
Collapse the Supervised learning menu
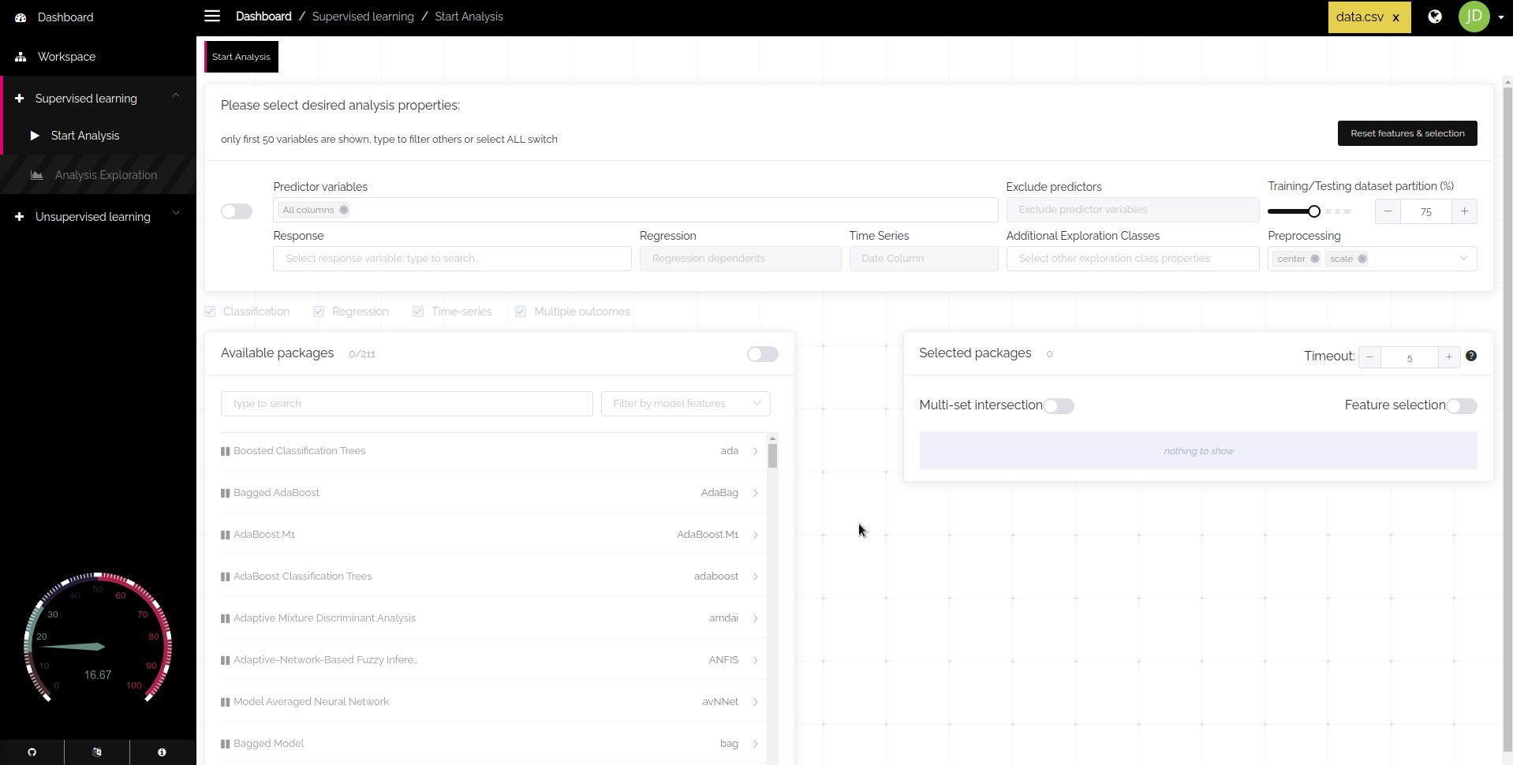coord(176,96)
